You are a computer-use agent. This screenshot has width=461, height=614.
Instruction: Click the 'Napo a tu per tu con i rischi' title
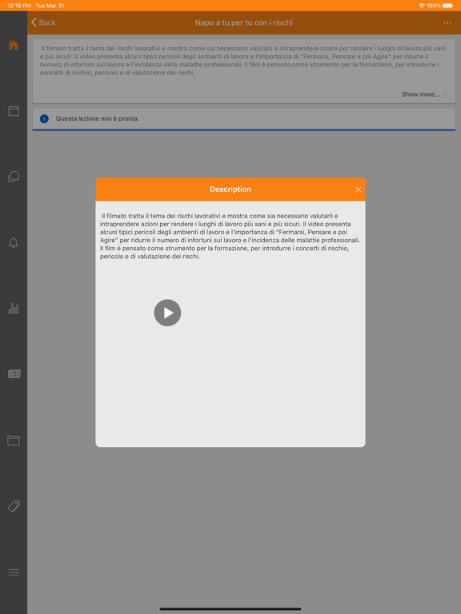(244, 22)
